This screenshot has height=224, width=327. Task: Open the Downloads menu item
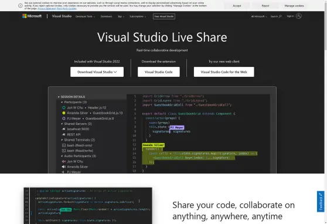click(106, 16)
